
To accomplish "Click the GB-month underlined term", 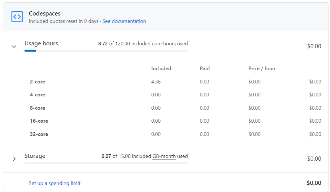I will coord(164,156).
